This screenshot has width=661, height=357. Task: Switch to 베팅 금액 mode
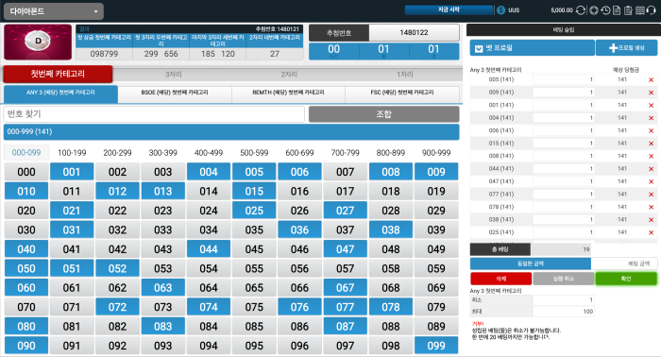[624, 263]
